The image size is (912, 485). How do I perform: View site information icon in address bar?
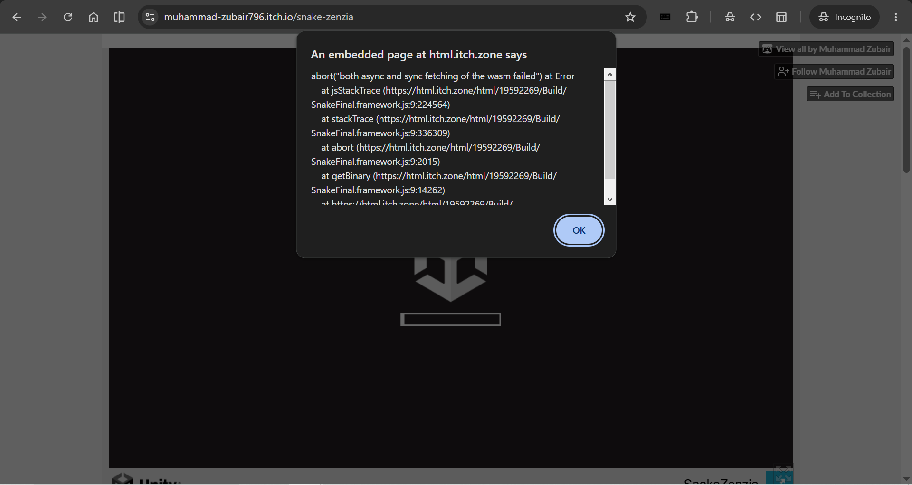[x=150, y=17]
